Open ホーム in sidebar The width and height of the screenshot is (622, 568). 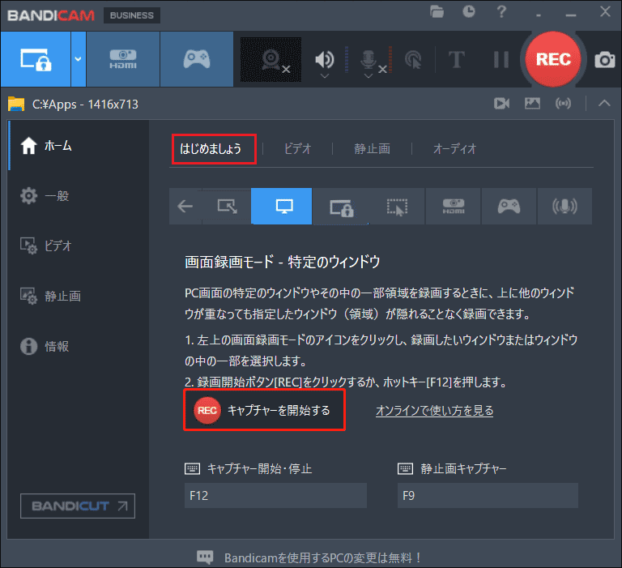click(x=79, y=146)
